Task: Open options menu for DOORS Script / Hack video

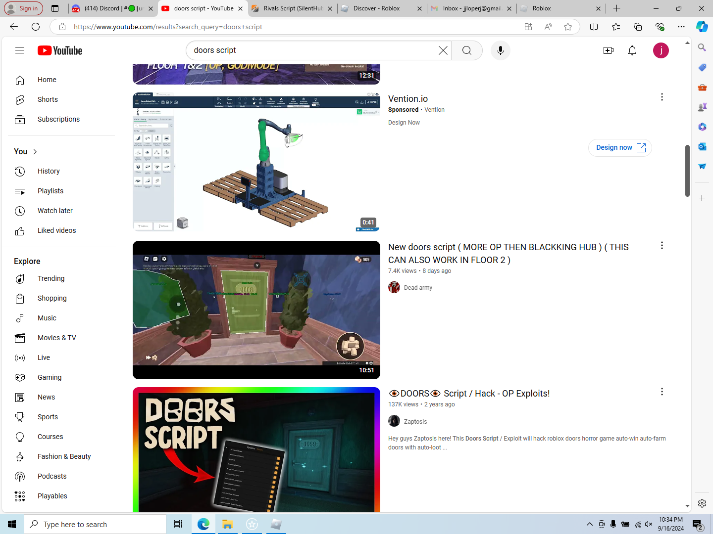Action: (x=662, y=392)
